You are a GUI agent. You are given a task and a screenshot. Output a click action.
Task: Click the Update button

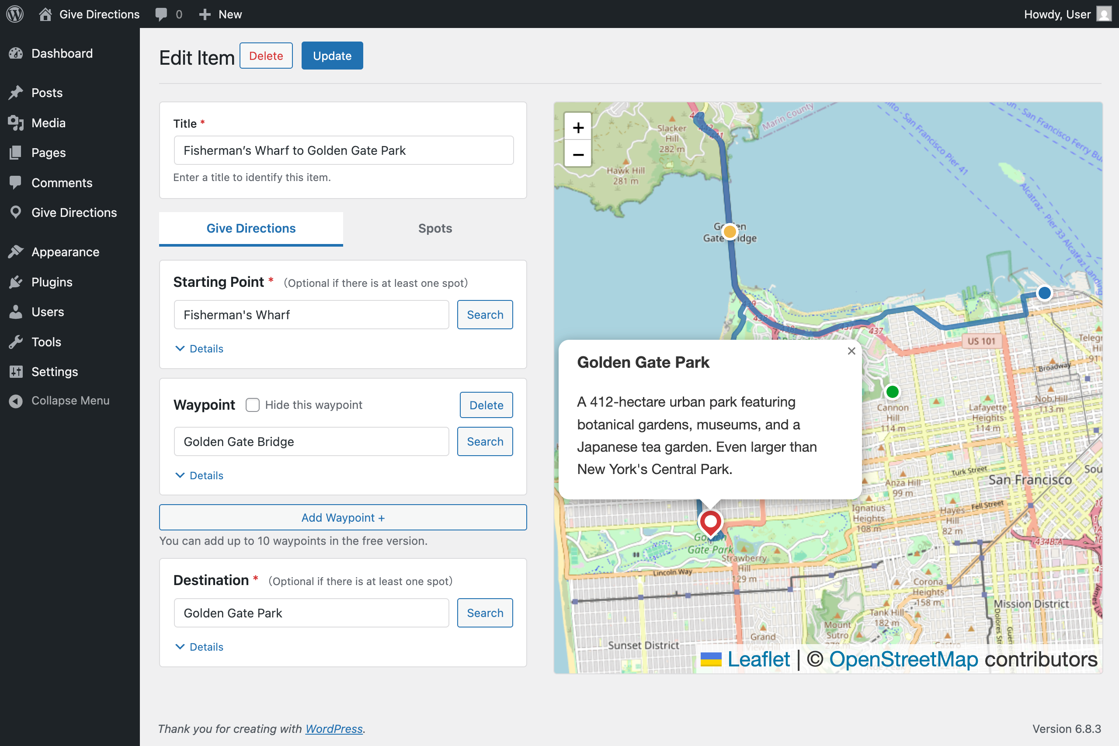(x=332, y=56)
